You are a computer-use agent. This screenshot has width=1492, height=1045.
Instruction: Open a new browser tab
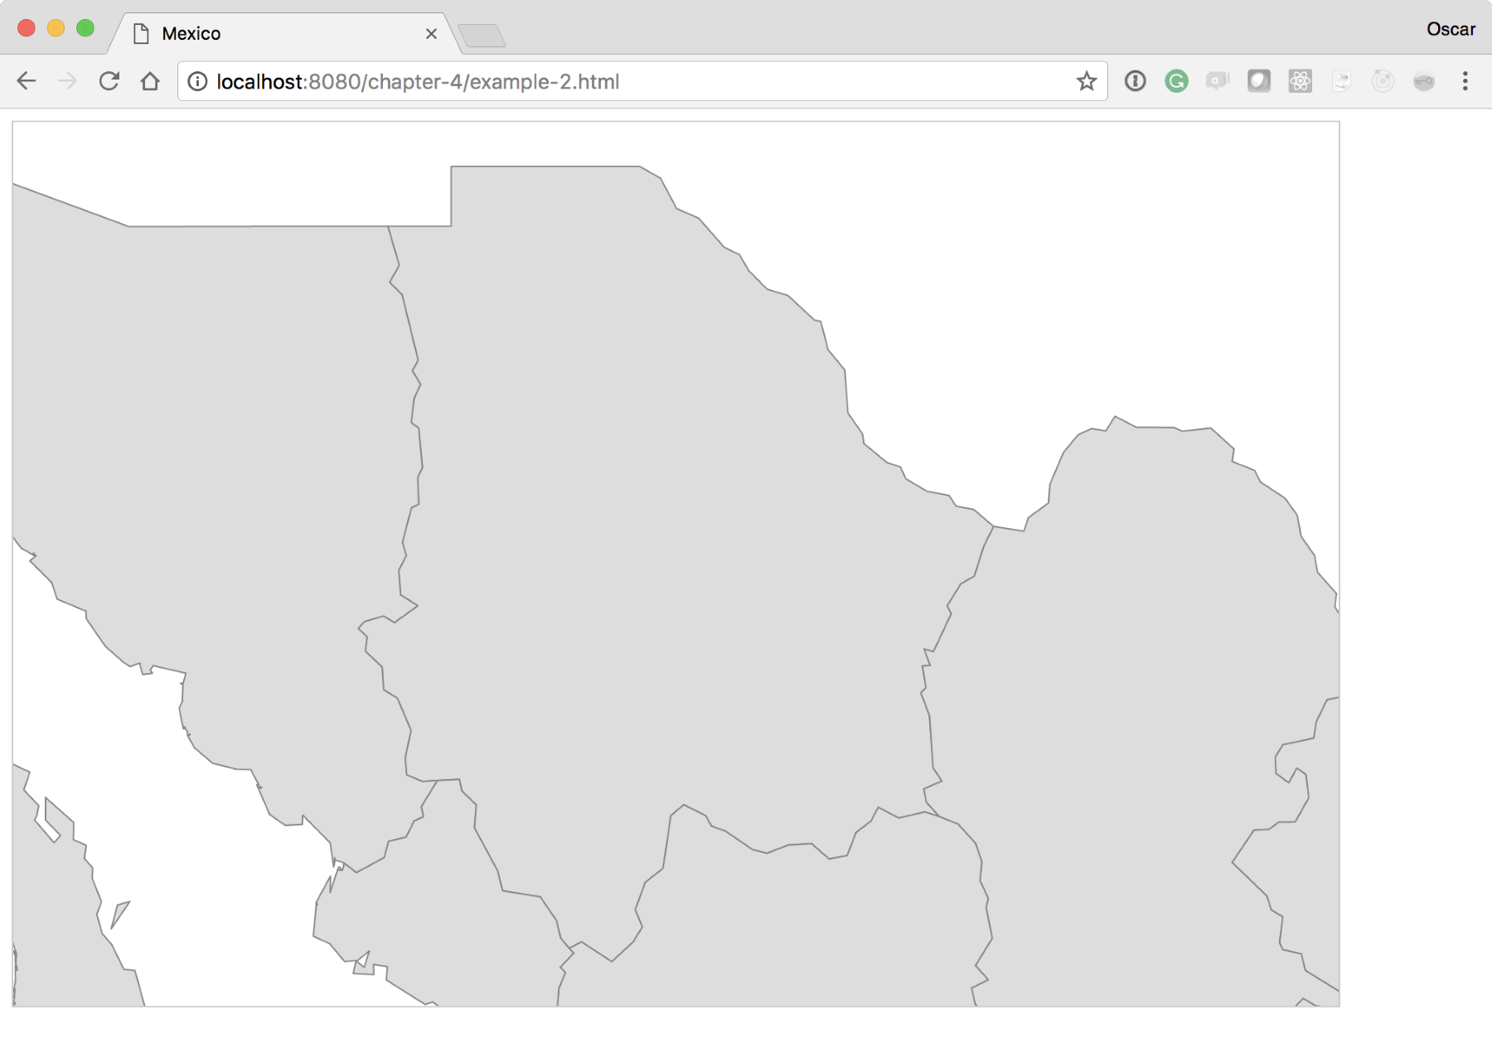(482, 36)
